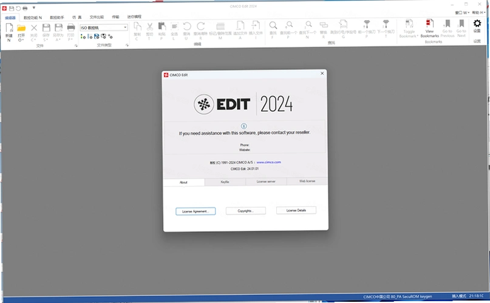Expand the File (文件) group dialog launcher

coord(76,46)
